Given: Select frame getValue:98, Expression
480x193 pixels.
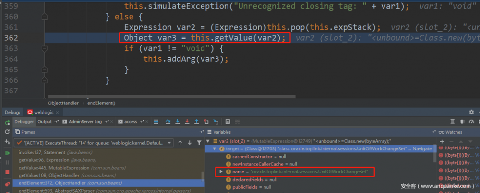Looking at the screenshot, I should pyautogui.click(x=108, y=160).
